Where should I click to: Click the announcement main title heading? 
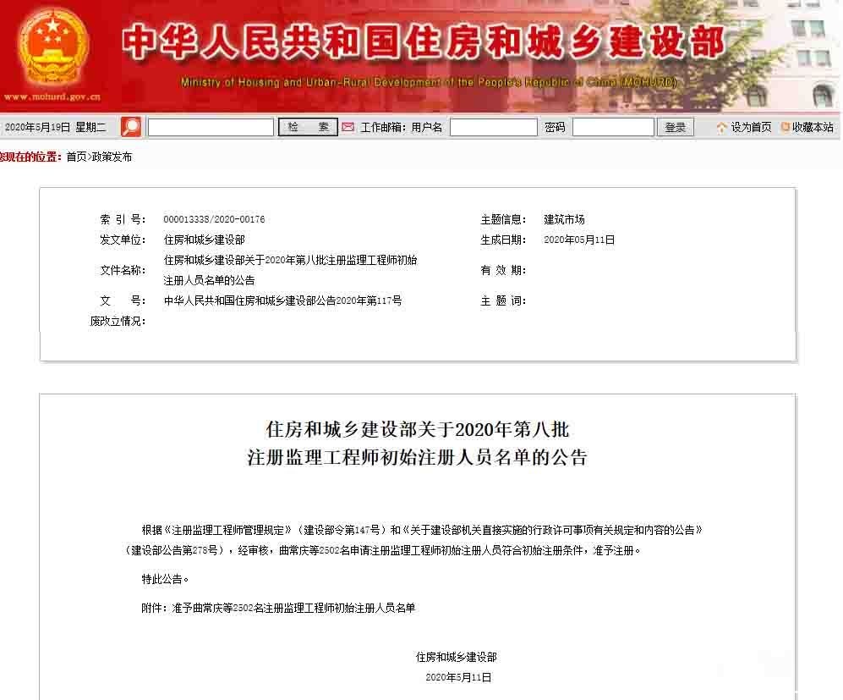(417, 444)
